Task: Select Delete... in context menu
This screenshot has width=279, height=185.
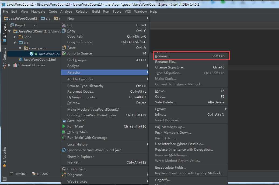Action: (x=105, y=103)
